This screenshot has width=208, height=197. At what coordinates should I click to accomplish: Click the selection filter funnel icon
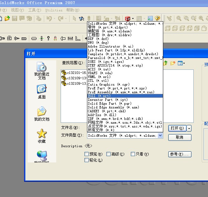click(x=81, y=18)
